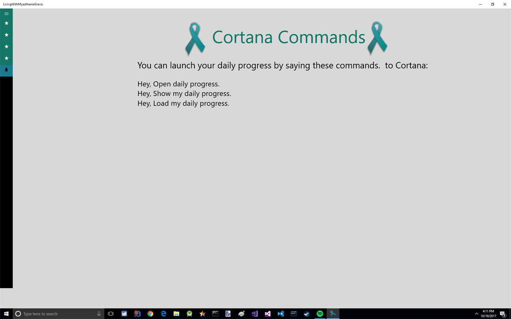Viewport: 511px width, 319px height.
Task: Open the Action Center notifications icon
Action: (503, 314)
